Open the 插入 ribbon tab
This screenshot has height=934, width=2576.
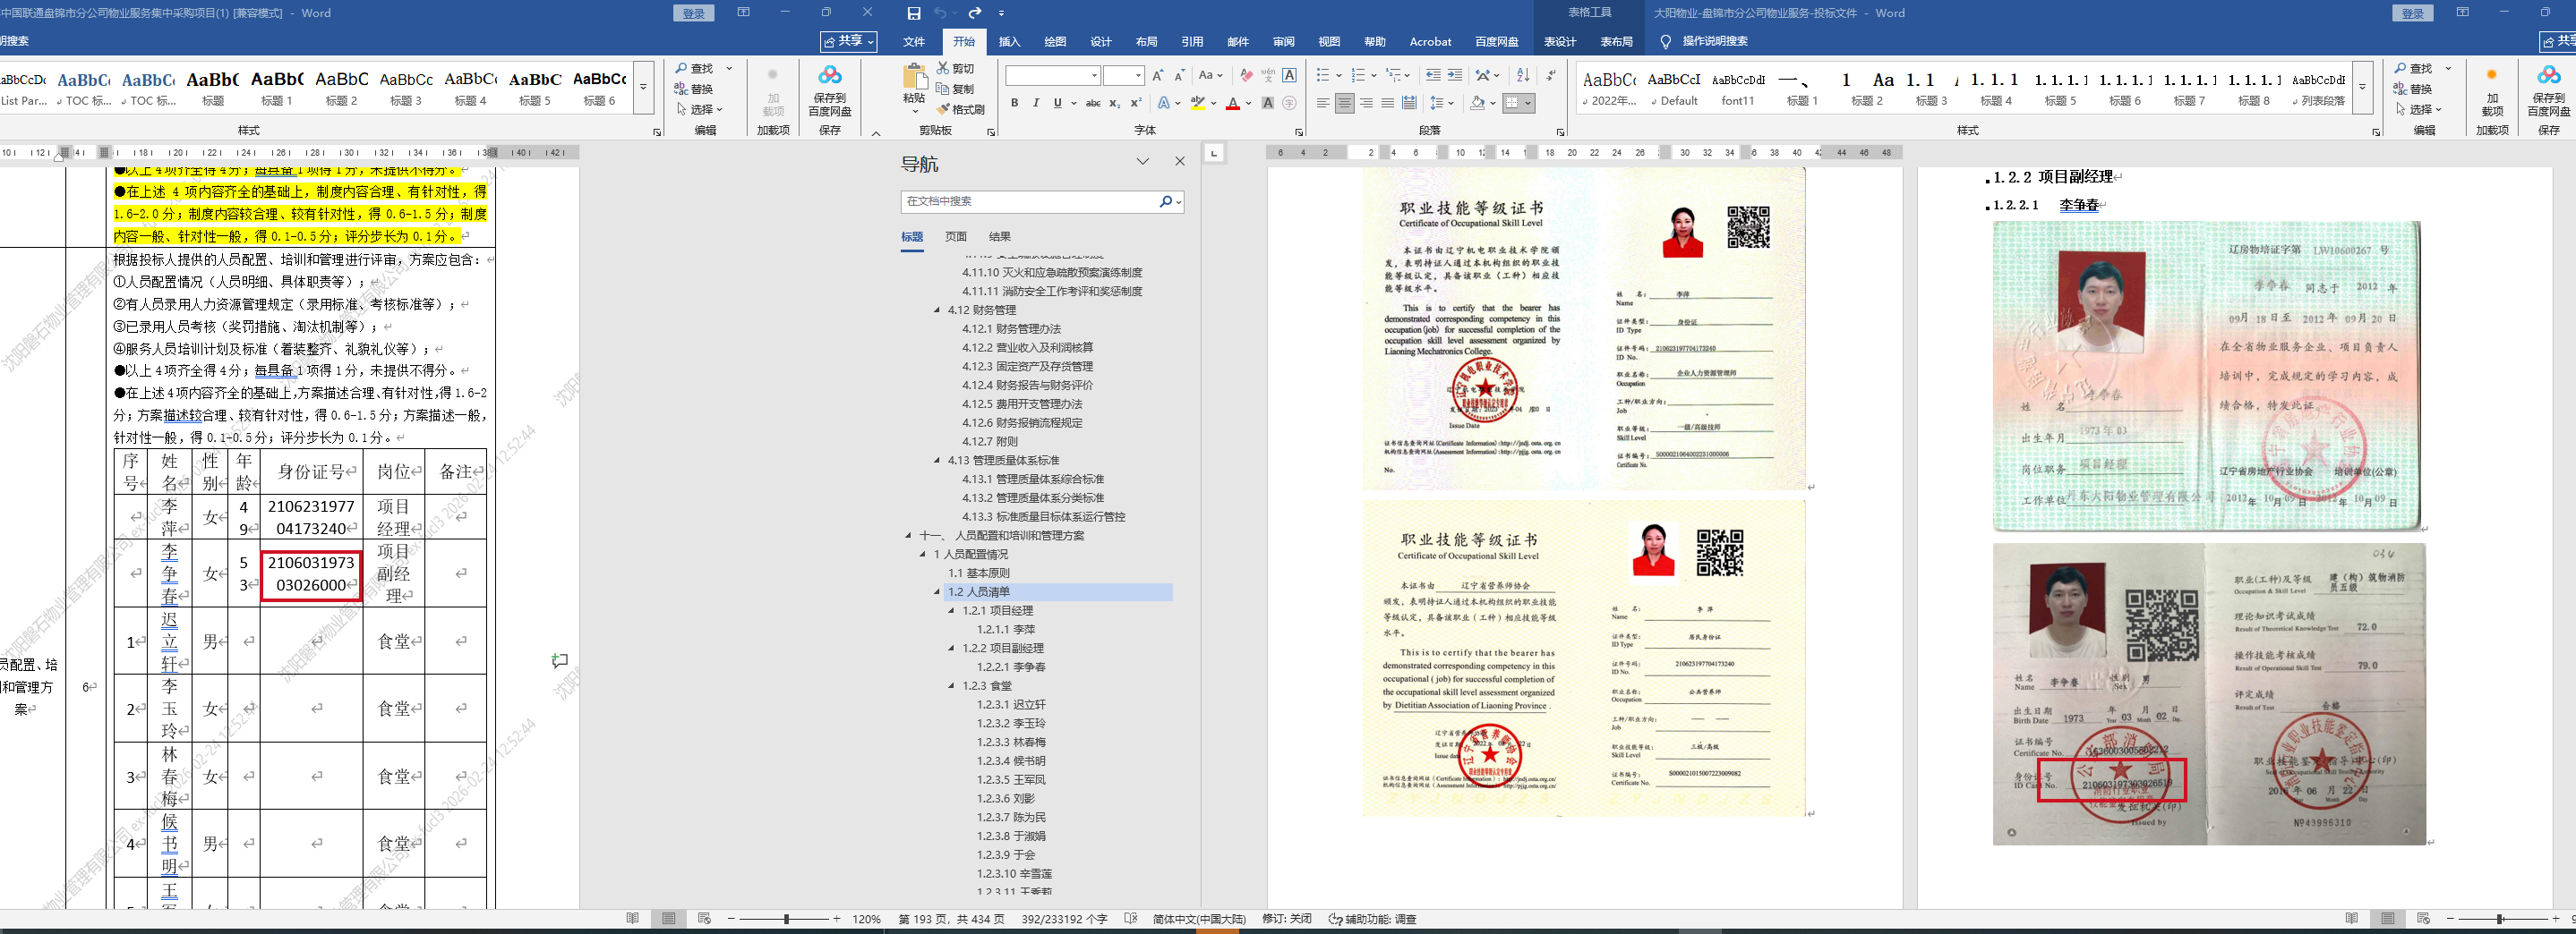click(x=1009, y=42)
